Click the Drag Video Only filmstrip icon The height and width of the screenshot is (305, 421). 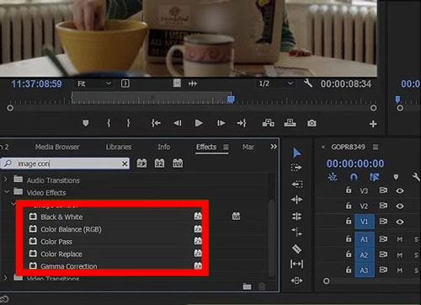(x=177, y=83)
